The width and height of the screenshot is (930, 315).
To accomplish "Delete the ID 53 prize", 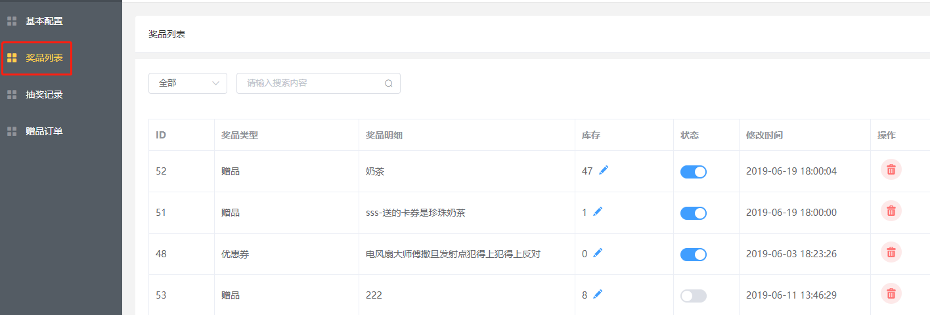I will [x=891, y=293].
